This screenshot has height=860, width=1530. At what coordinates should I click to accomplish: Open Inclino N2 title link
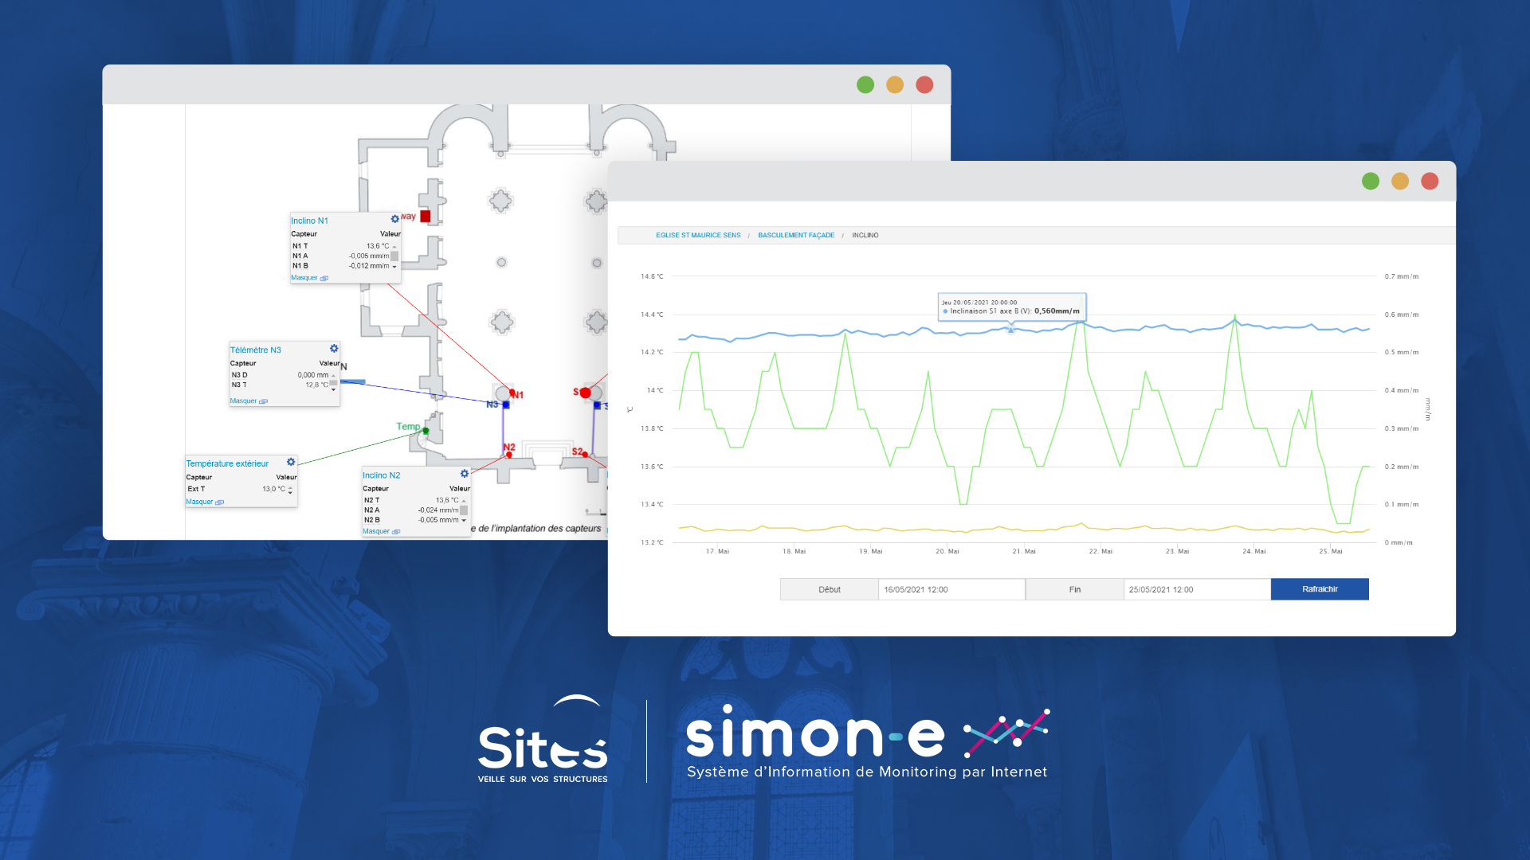click(x=382, y=475)
